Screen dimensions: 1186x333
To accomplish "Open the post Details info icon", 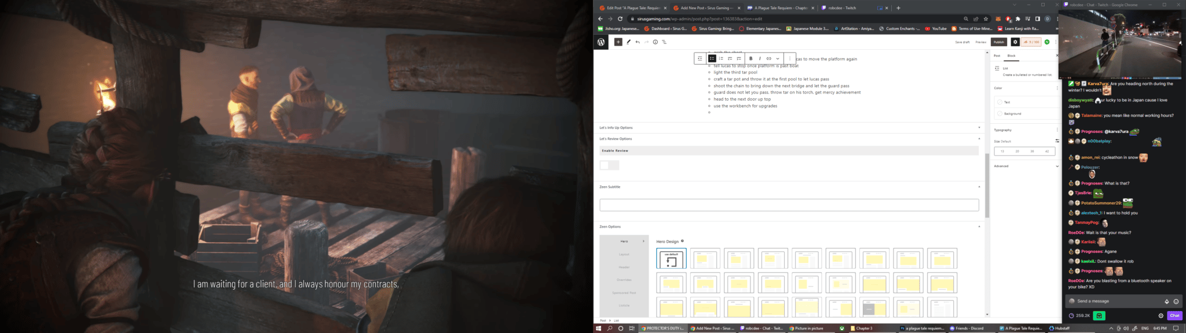I will pos(655,42).
